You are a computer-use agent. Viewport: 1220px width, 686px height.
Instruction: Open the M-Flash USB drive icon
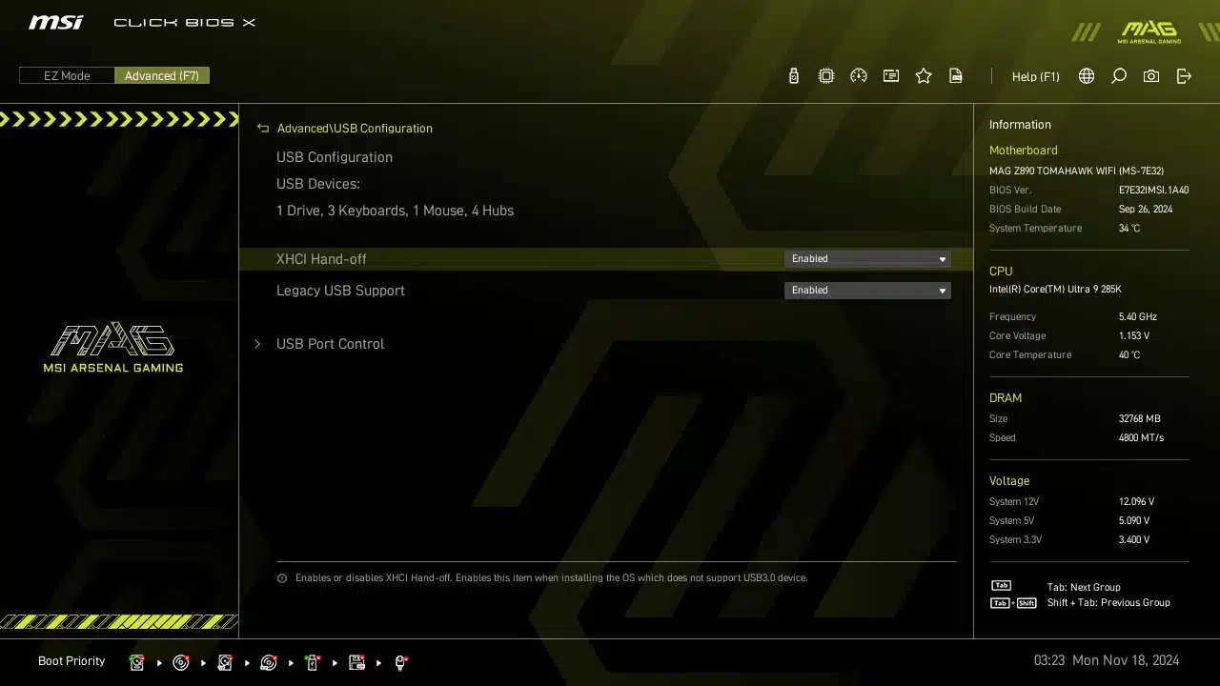click(x=794, y=76)
